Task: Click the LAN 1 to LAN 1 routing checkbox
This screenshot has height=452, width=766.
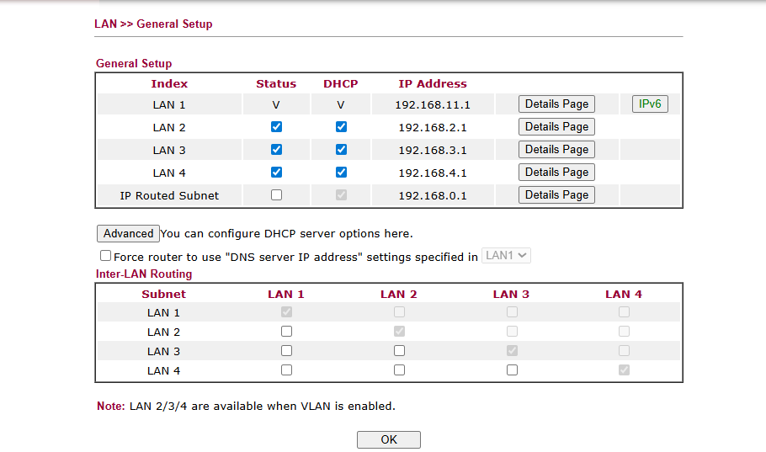Action: click(x=287, y=311)
